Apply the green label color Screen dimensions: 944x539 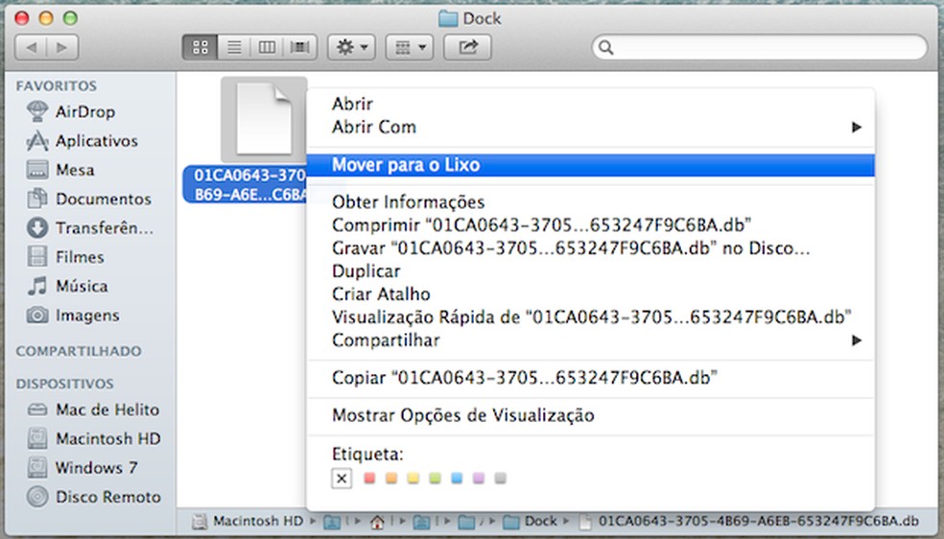pos(436,479)
